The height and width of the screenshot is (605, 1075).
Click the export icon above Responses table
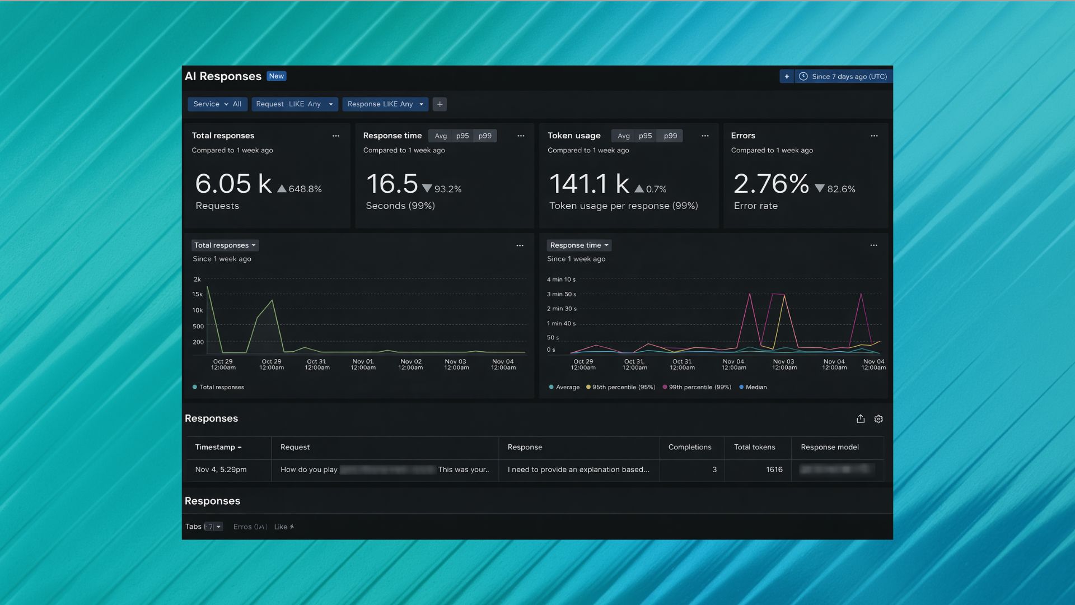pyautogui.click(x=861, y=419)
